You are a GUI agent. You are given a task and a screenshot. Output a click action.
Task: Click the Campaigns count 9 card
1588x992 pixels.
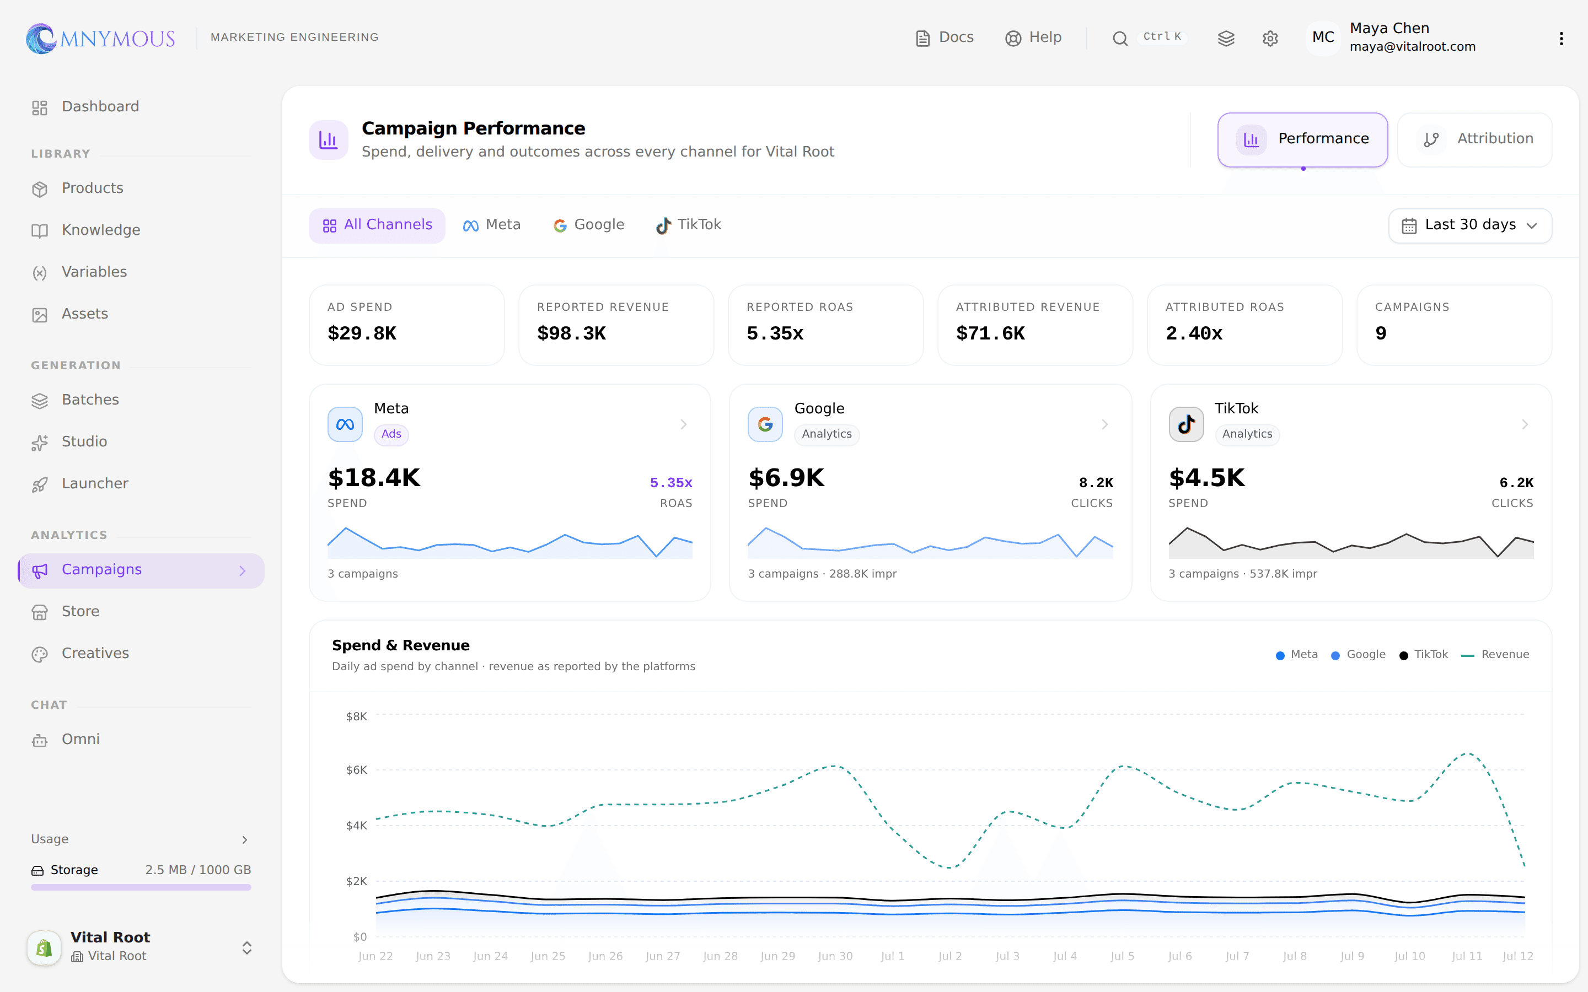point(1454,325)
